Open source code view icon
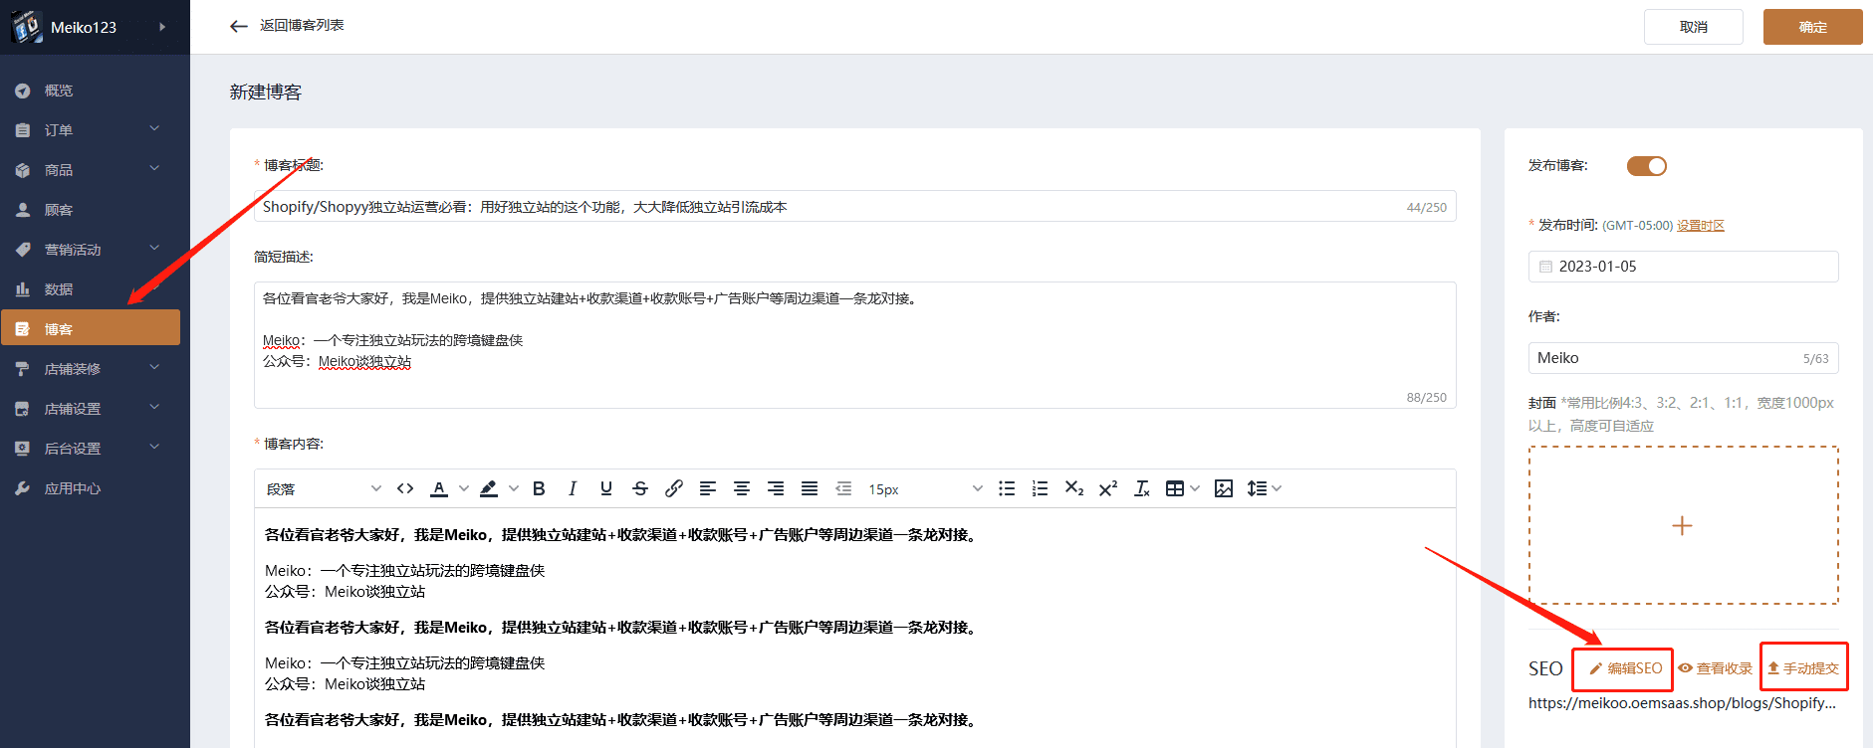The height and width of the screenshot is (748, 1873). 405,488
